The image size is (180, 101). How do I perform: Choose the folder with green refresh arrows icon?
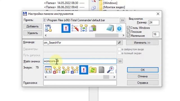(x=93, y=70)
